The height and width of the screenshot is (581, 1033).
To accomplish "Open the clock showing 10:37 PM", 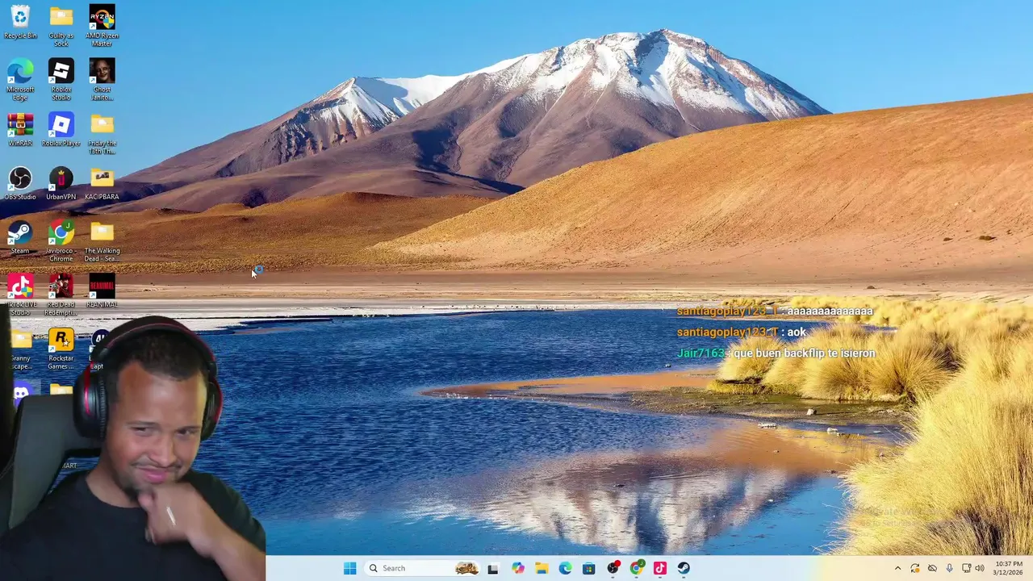I will tap(1009, 568).
